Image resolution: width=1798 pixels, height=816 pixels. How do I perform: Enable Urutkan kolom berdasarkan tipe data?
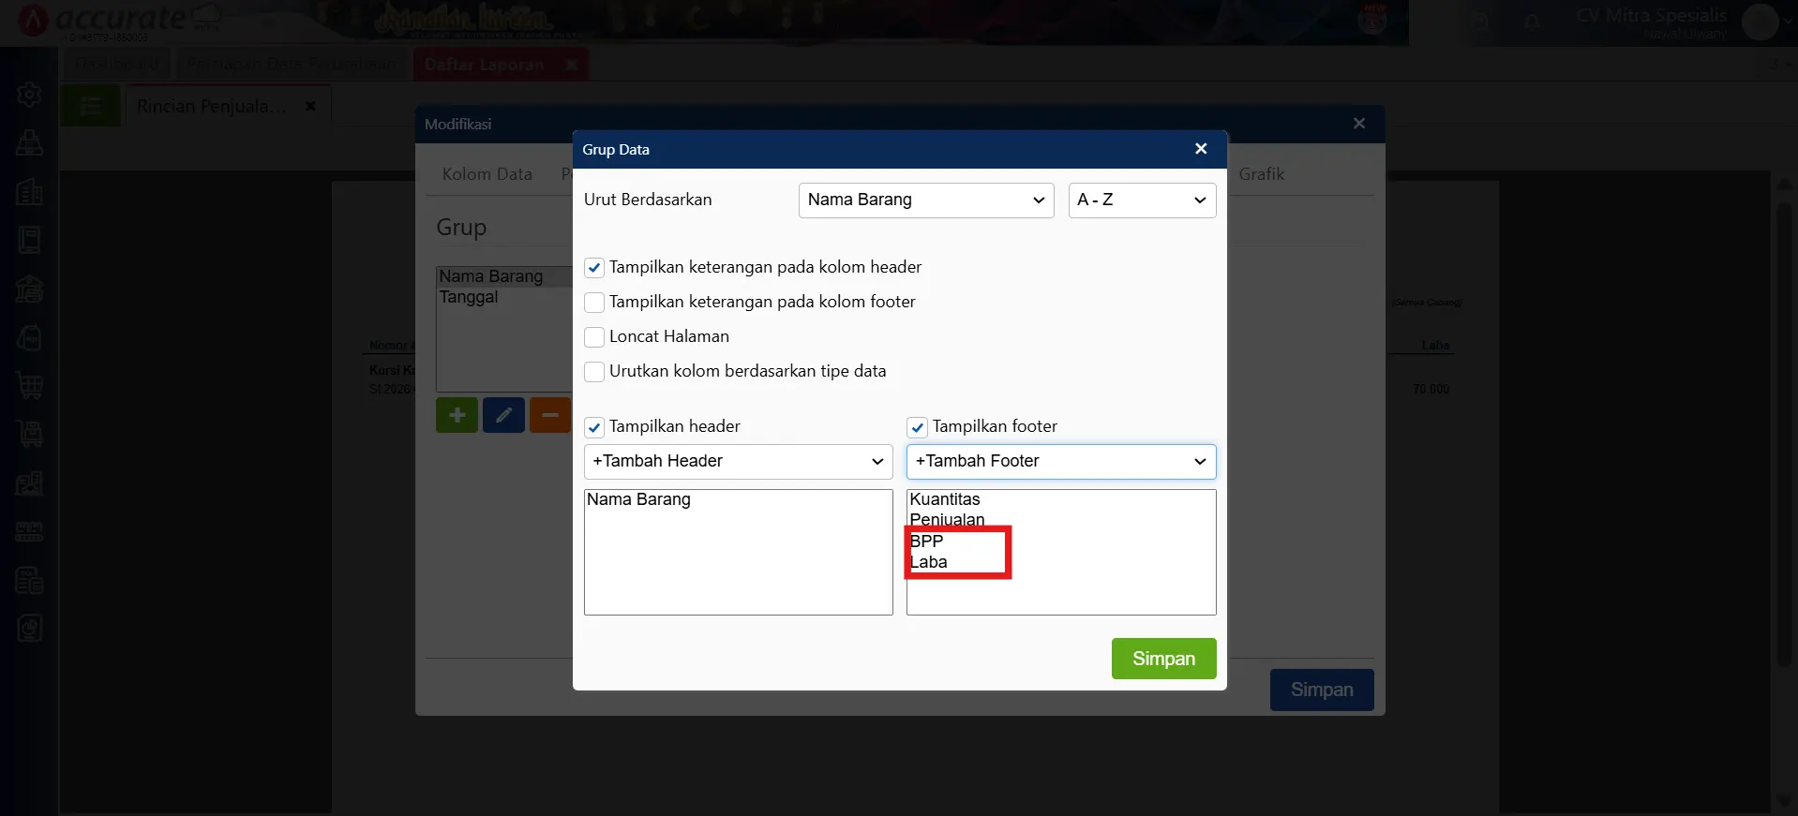click(594, 372)
